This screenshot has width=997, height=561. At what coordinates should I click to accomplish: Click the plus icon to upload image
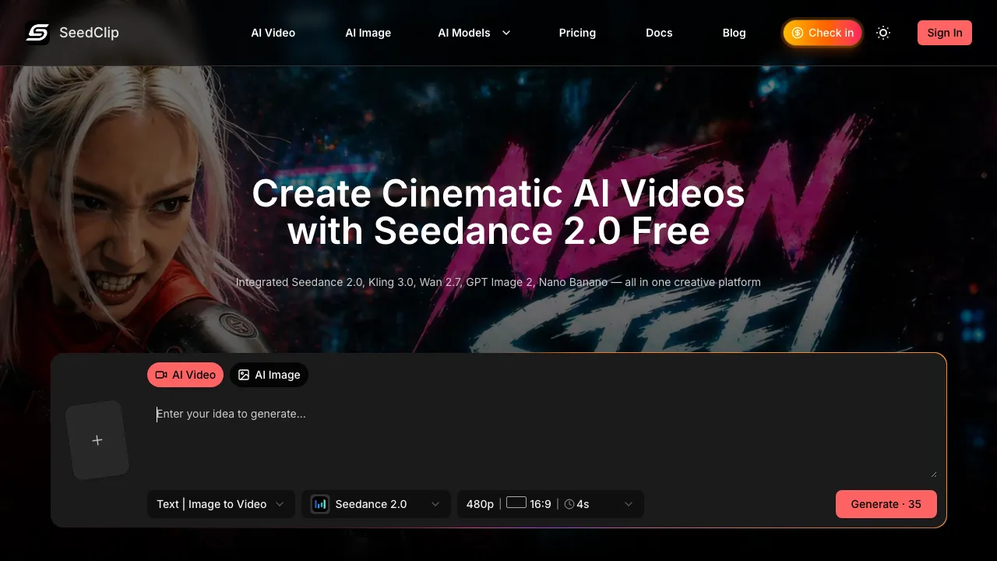[97, 440]
